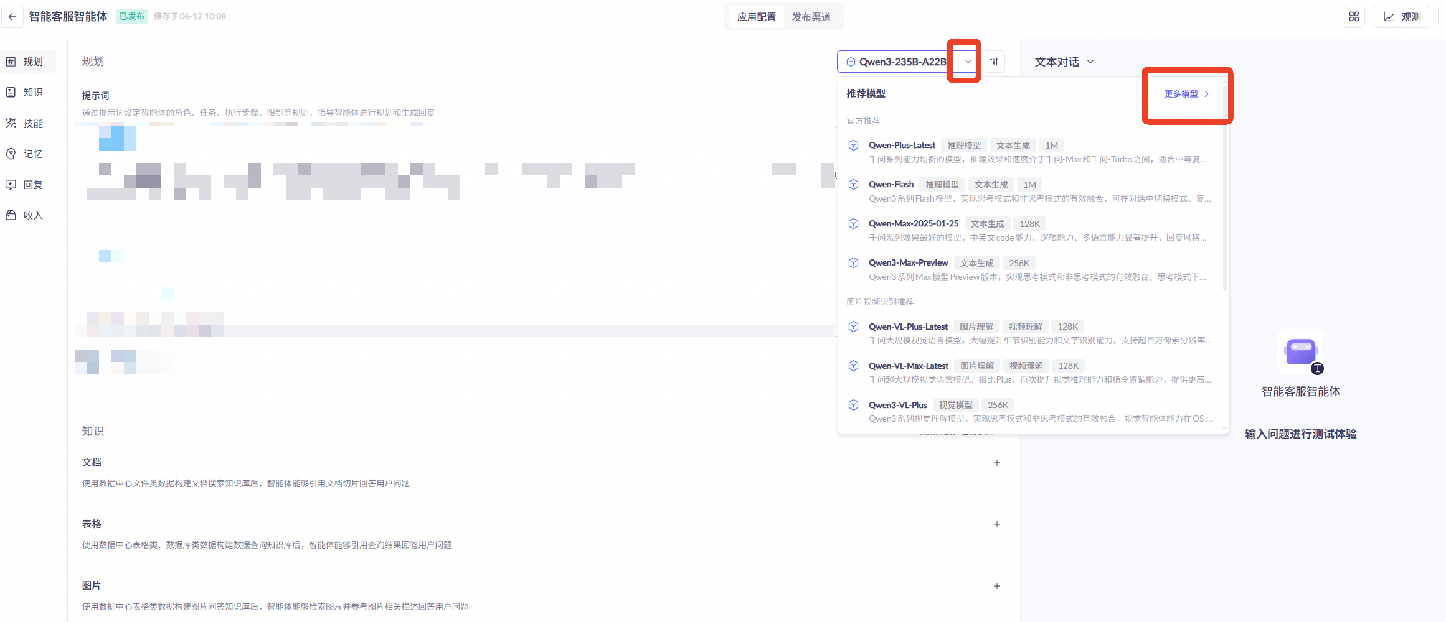Click the 知识 section heading in main panel

(x=93, y=431)
